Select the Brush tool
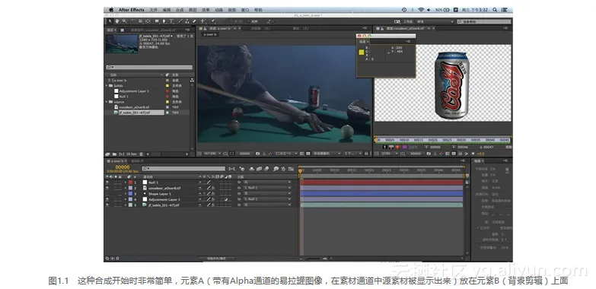596x289 pixels. pos(180,21)
